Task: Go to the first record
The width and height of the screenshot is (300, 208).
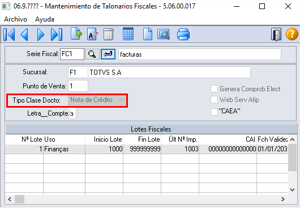Action: (9, 35)
